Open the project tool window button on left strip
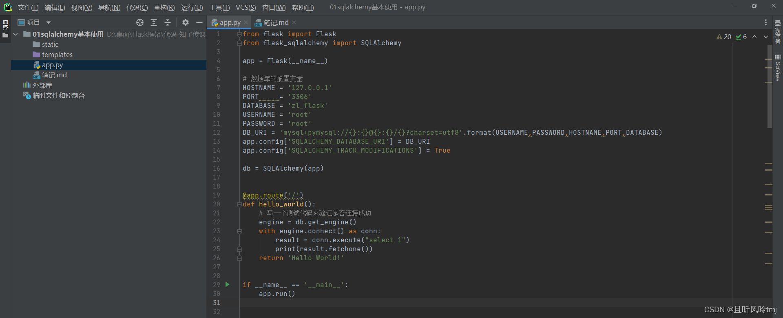 point(5,29)
